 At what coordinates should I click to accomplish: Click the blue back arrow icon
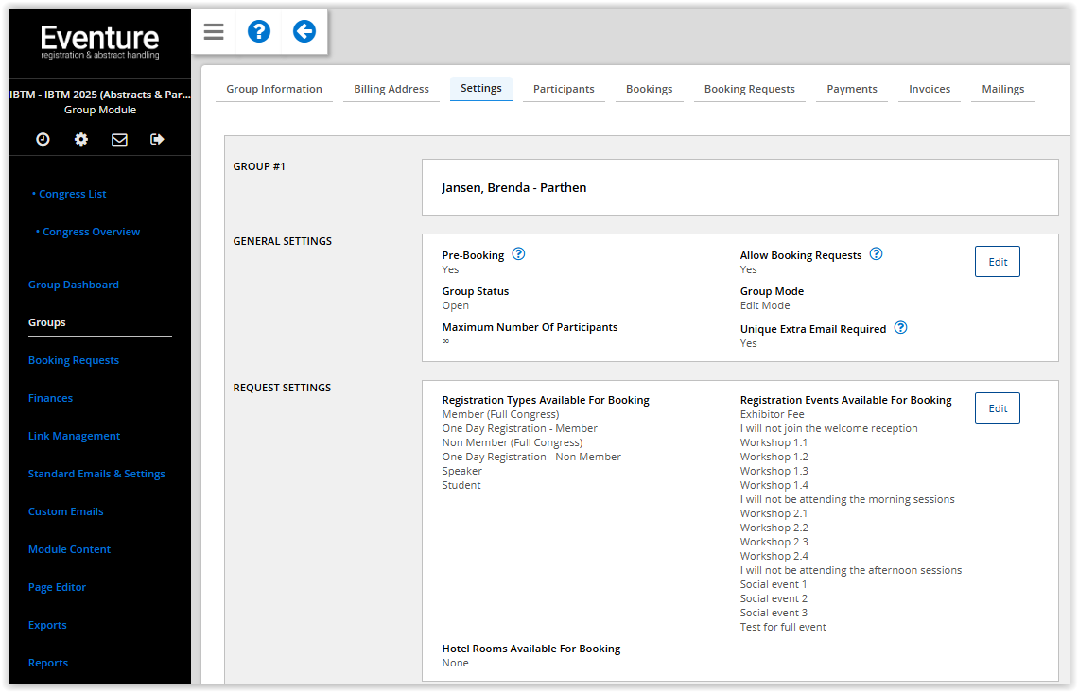(x=304, y=32)
